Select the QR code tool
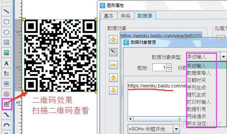This screenshot has width=227, height=134. coord(7,104)
